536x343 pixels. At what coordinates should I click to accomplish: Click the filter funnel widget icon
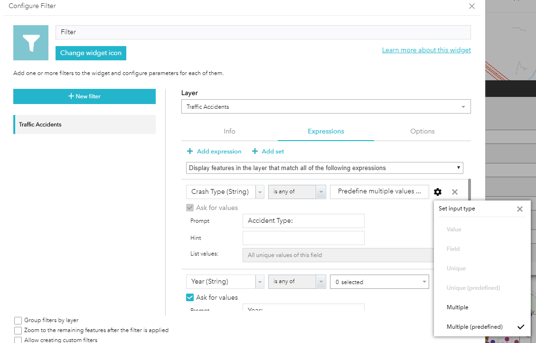click(x=31, y=43)
